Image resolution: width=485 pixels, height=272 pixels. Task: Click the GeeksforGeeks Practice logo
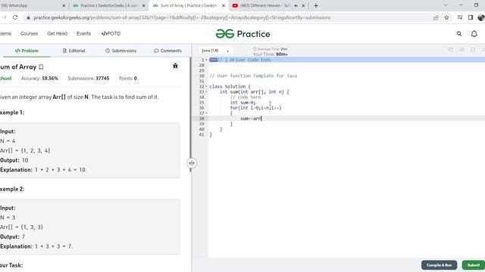tap(242, 33)
